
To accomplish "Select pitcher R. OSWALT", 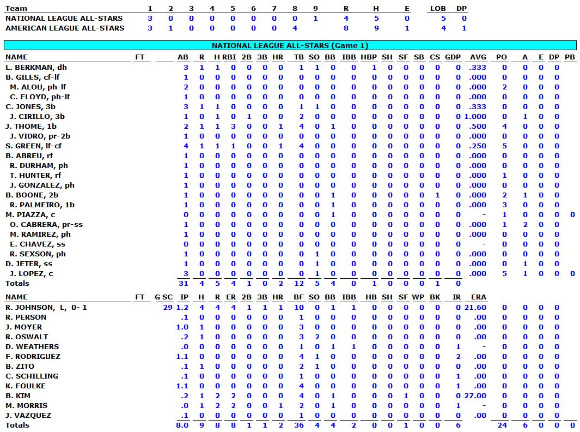I will pos(27,337).
